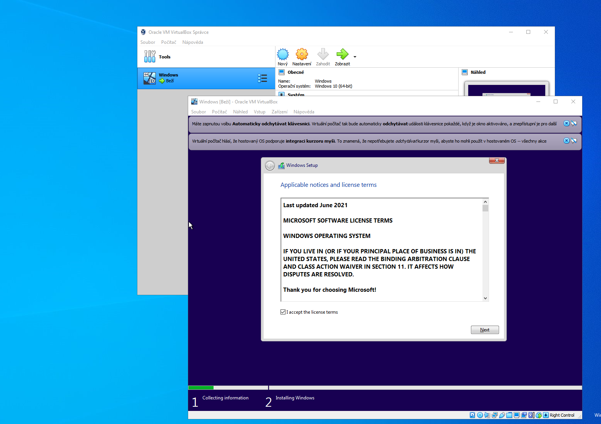
Task: Open Soubor menu in Windows VM window
Action: point(199,112)
